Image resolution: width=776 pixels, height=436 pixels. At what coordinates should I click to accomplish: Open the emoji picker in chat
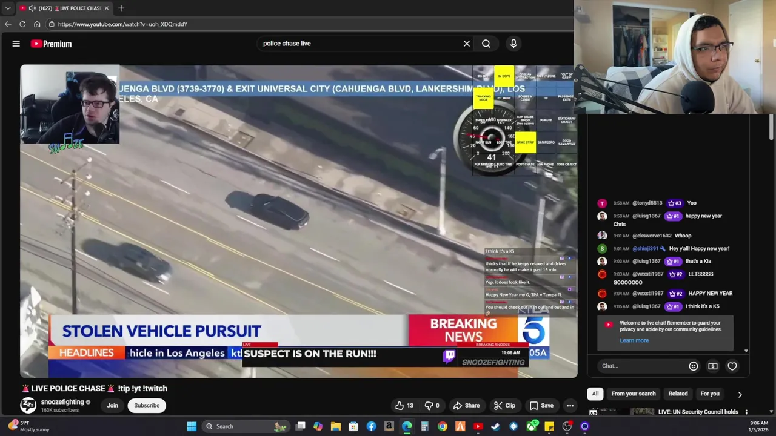click(x=694, y=366)
